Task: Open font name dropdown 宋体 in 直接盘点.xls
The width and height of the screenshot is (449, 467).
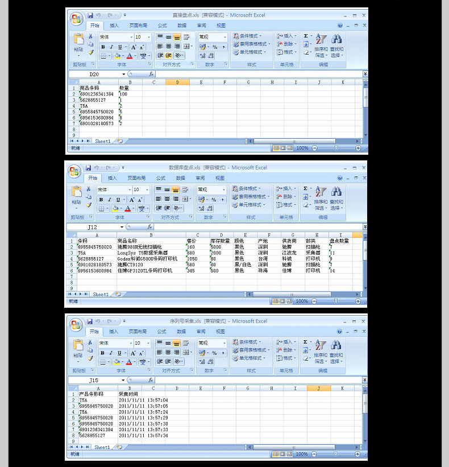Action: coord(131,37)
